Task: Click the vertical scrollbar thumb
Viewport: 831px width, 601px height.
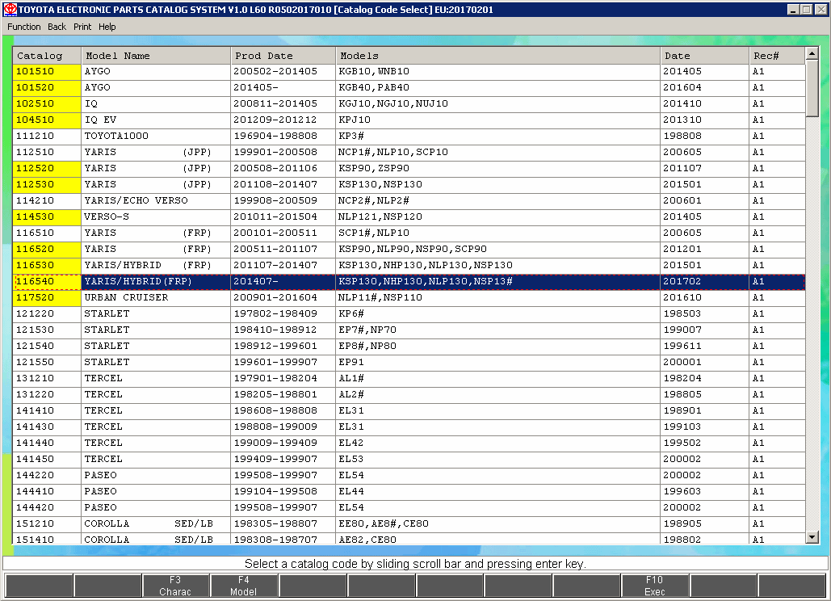Action: [812, 89]
